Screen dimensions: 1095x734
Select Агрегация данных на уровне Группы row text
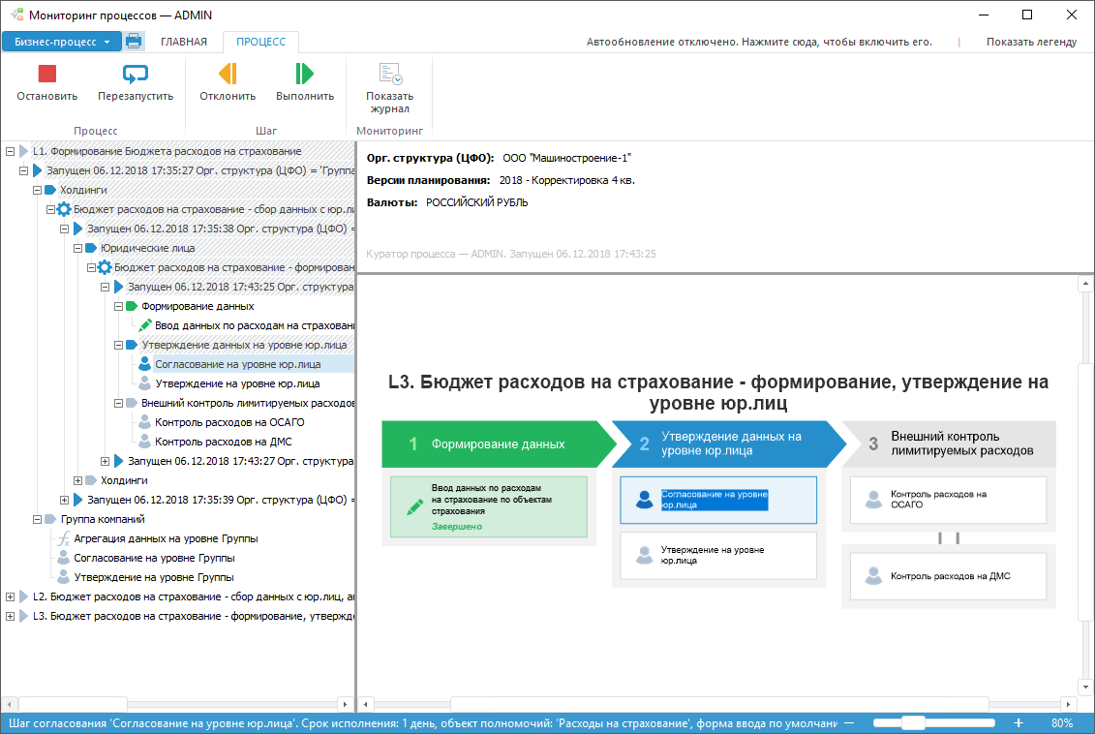[167, 538]
